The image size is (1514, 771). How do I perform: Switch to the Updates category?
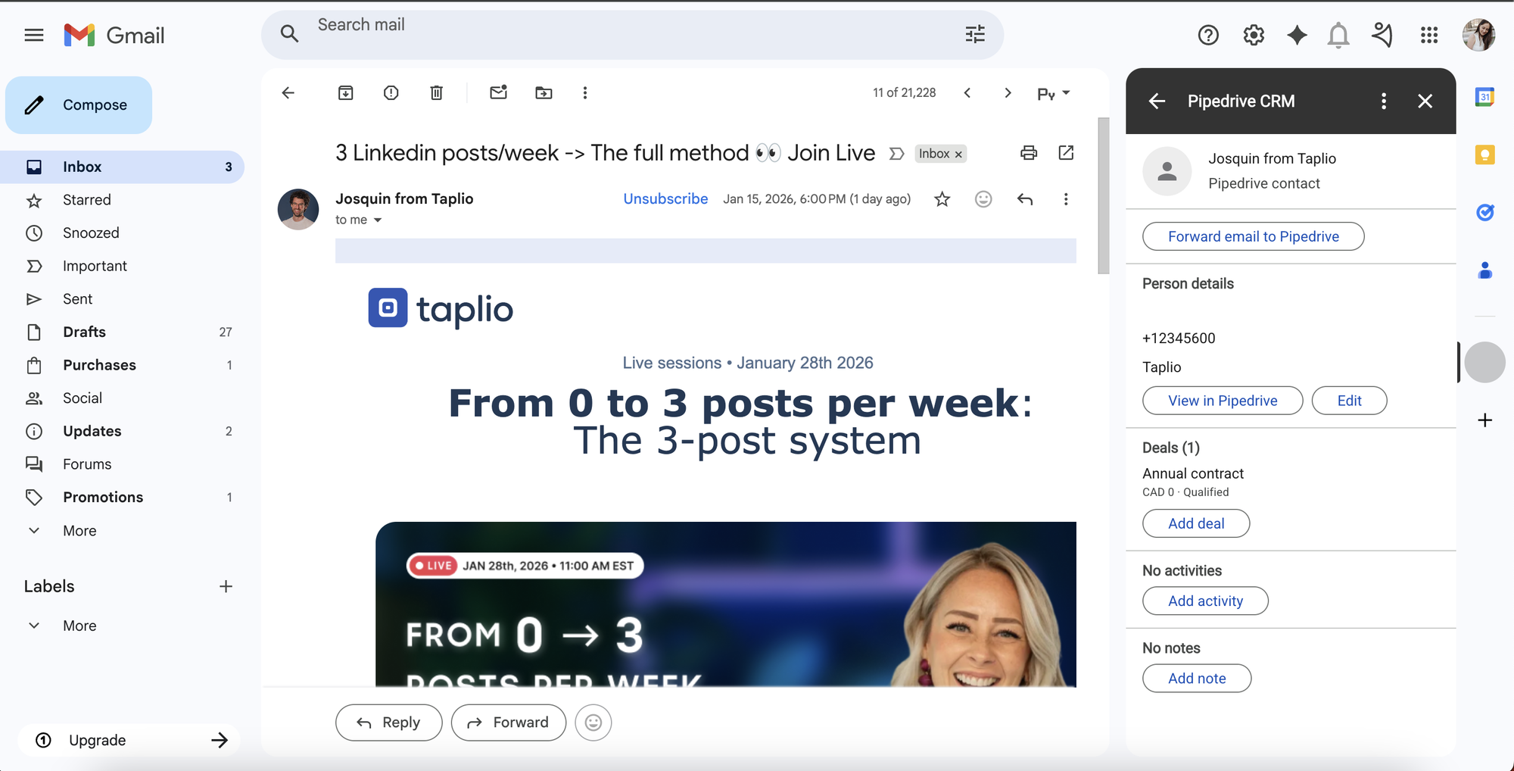(x=92, y=431)
